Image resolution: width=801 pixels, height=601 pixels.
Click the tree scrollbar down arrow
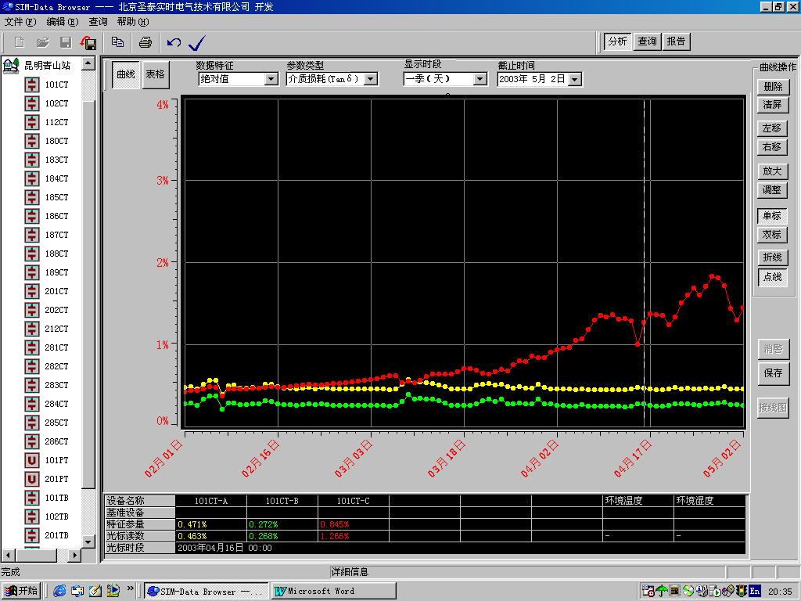click(88, 542)
